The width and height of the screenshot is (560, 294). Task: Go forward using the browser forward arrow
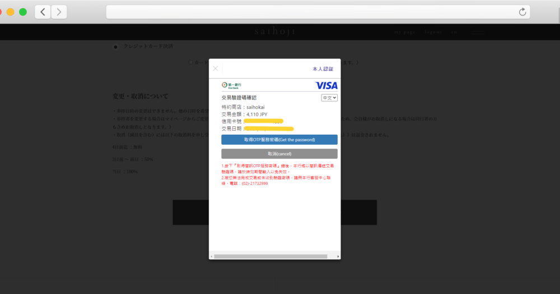[59, 12]
